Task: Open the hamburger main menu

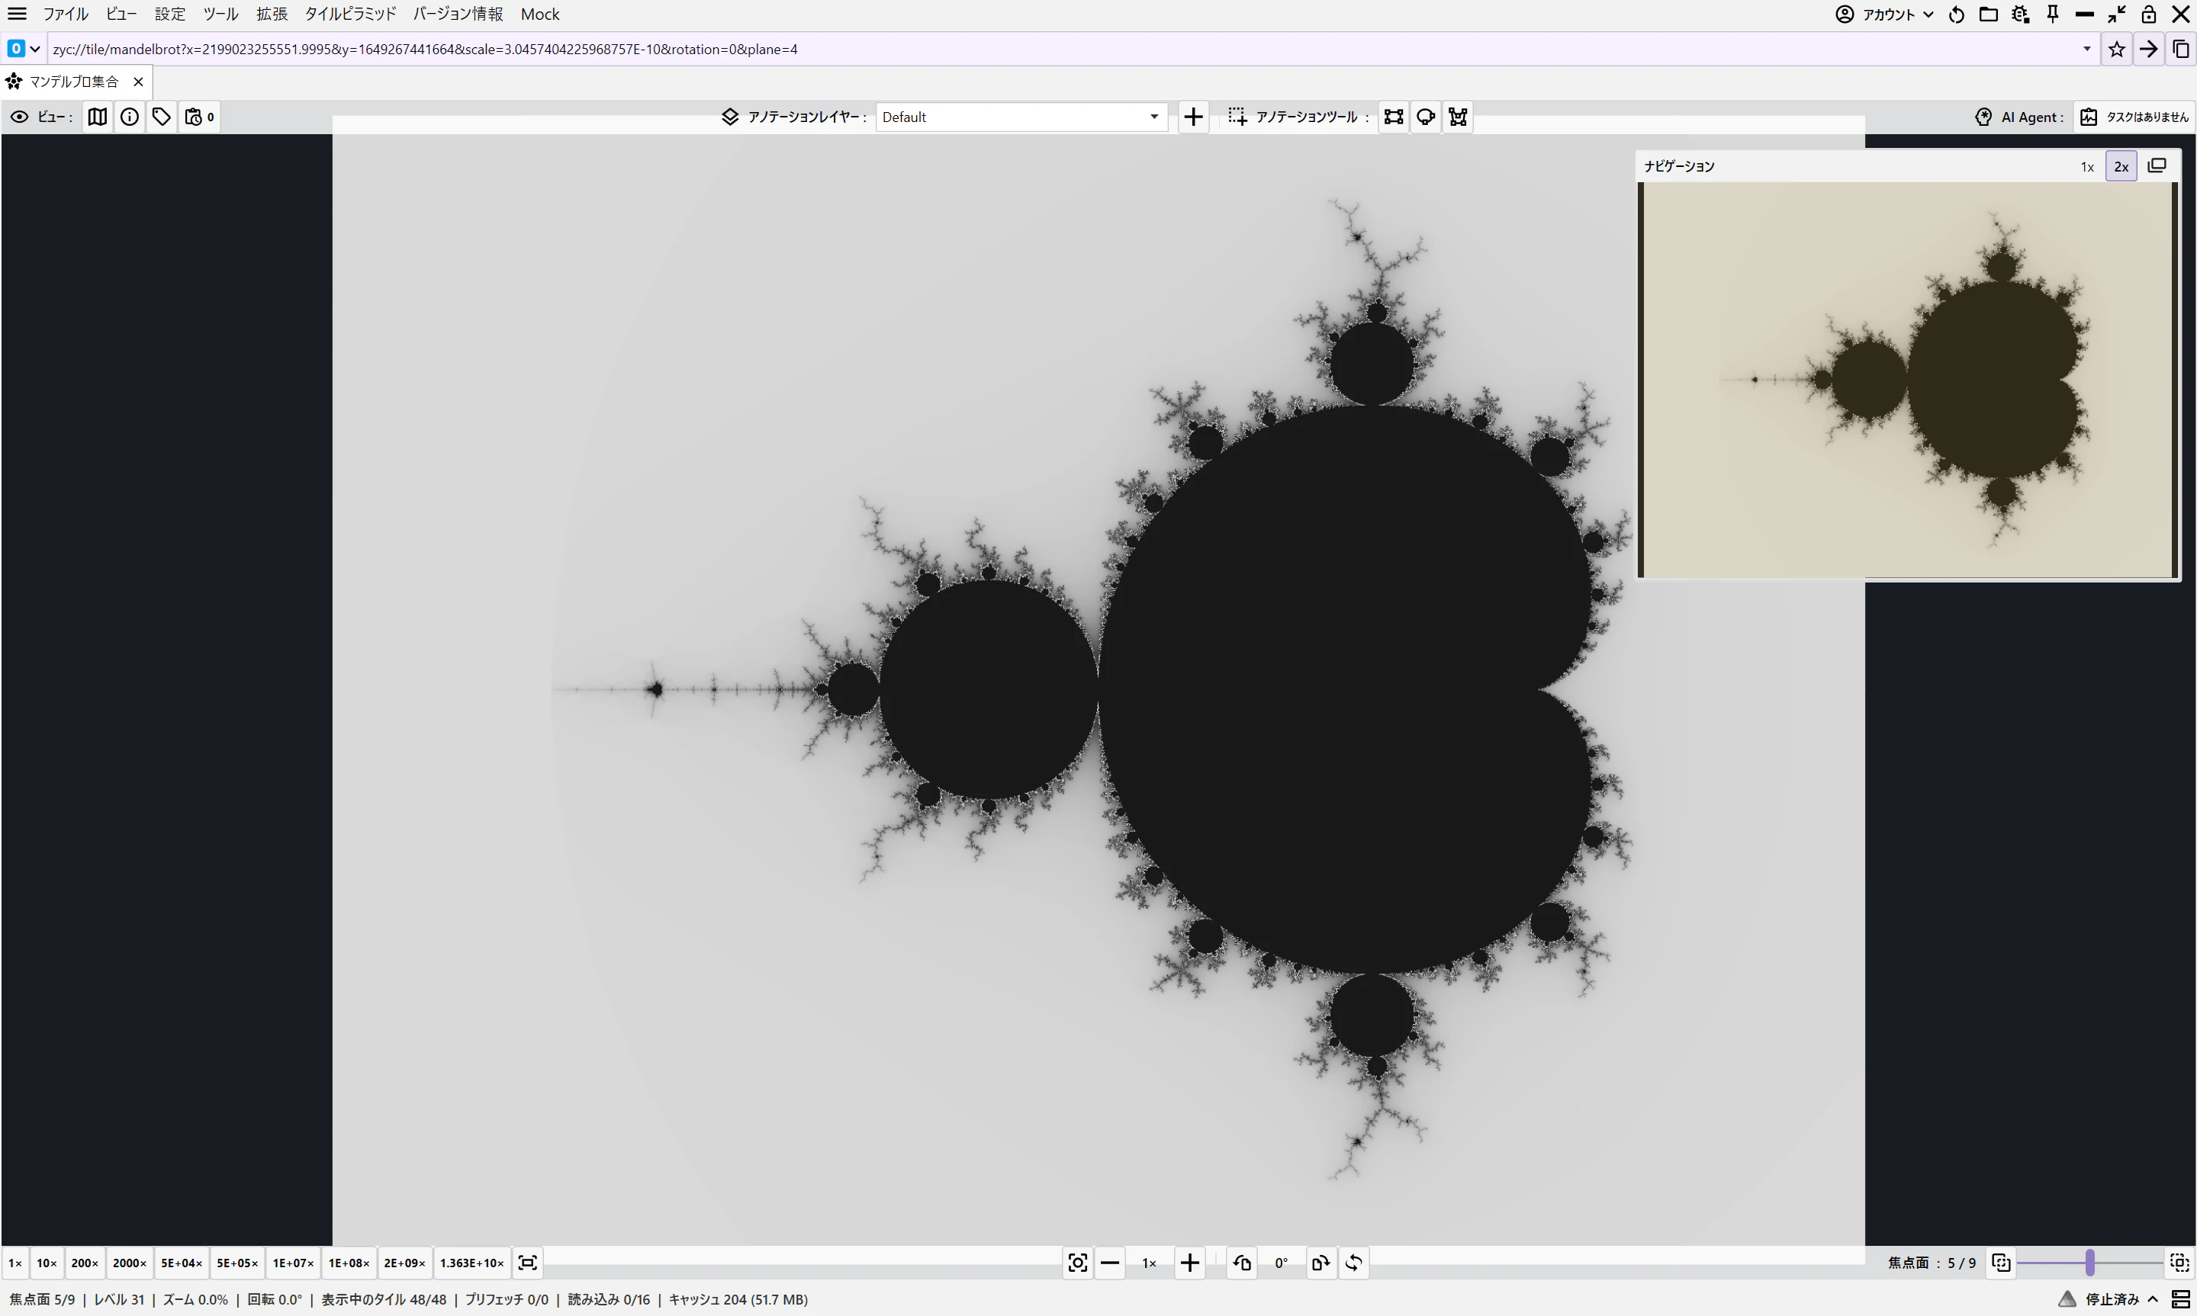Action: (17, 13)
